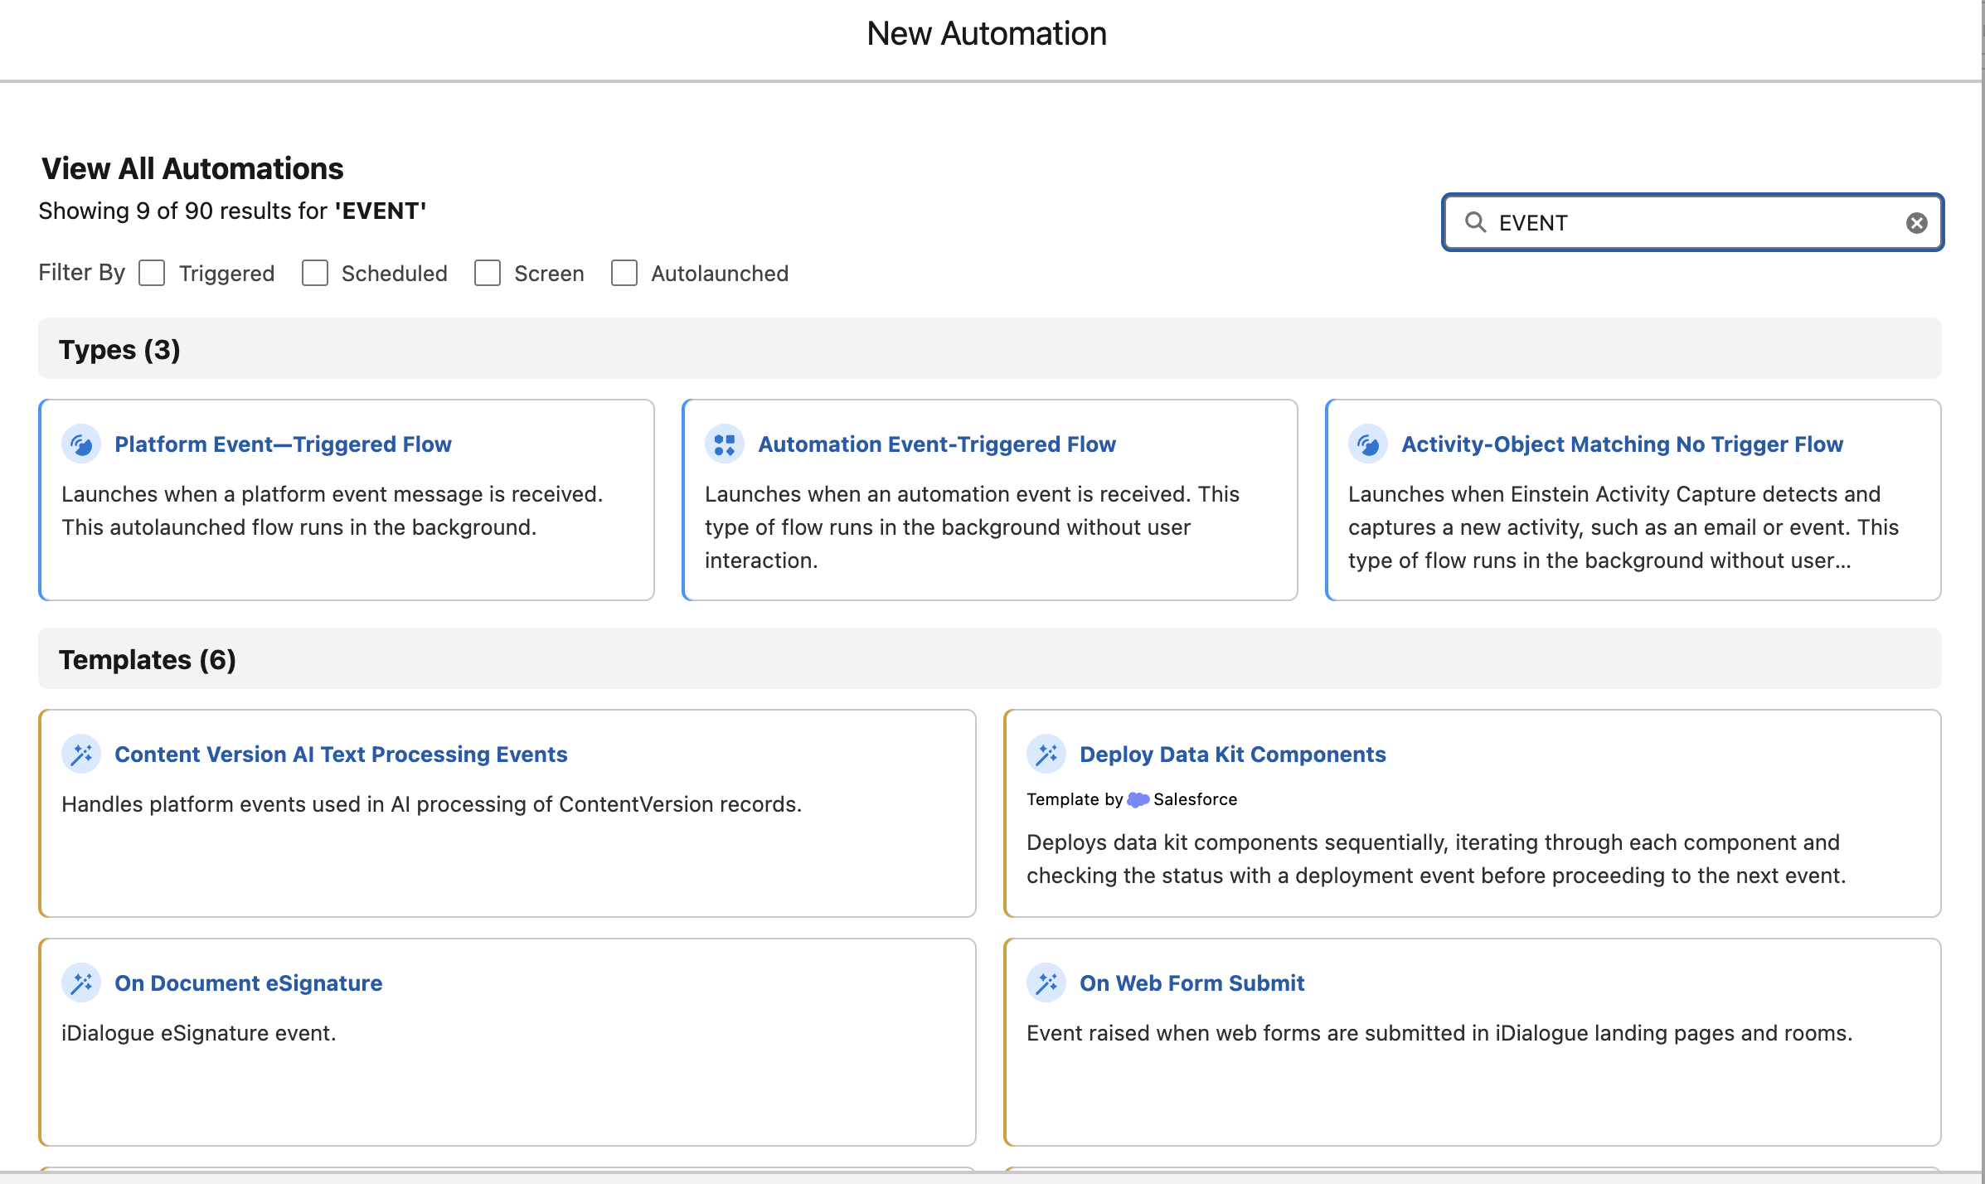
Task: Click the Autolaunched filter label
Action: (720, 274)
